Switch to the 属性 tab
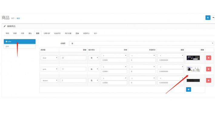This screenshot has height=115, width=215. coord(30,33)
